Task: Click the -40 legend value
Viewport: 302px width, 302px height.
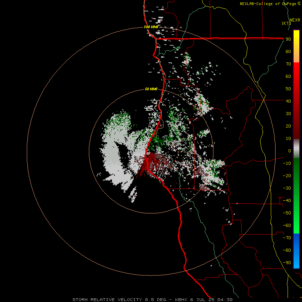Action: [x=287, y=201]
